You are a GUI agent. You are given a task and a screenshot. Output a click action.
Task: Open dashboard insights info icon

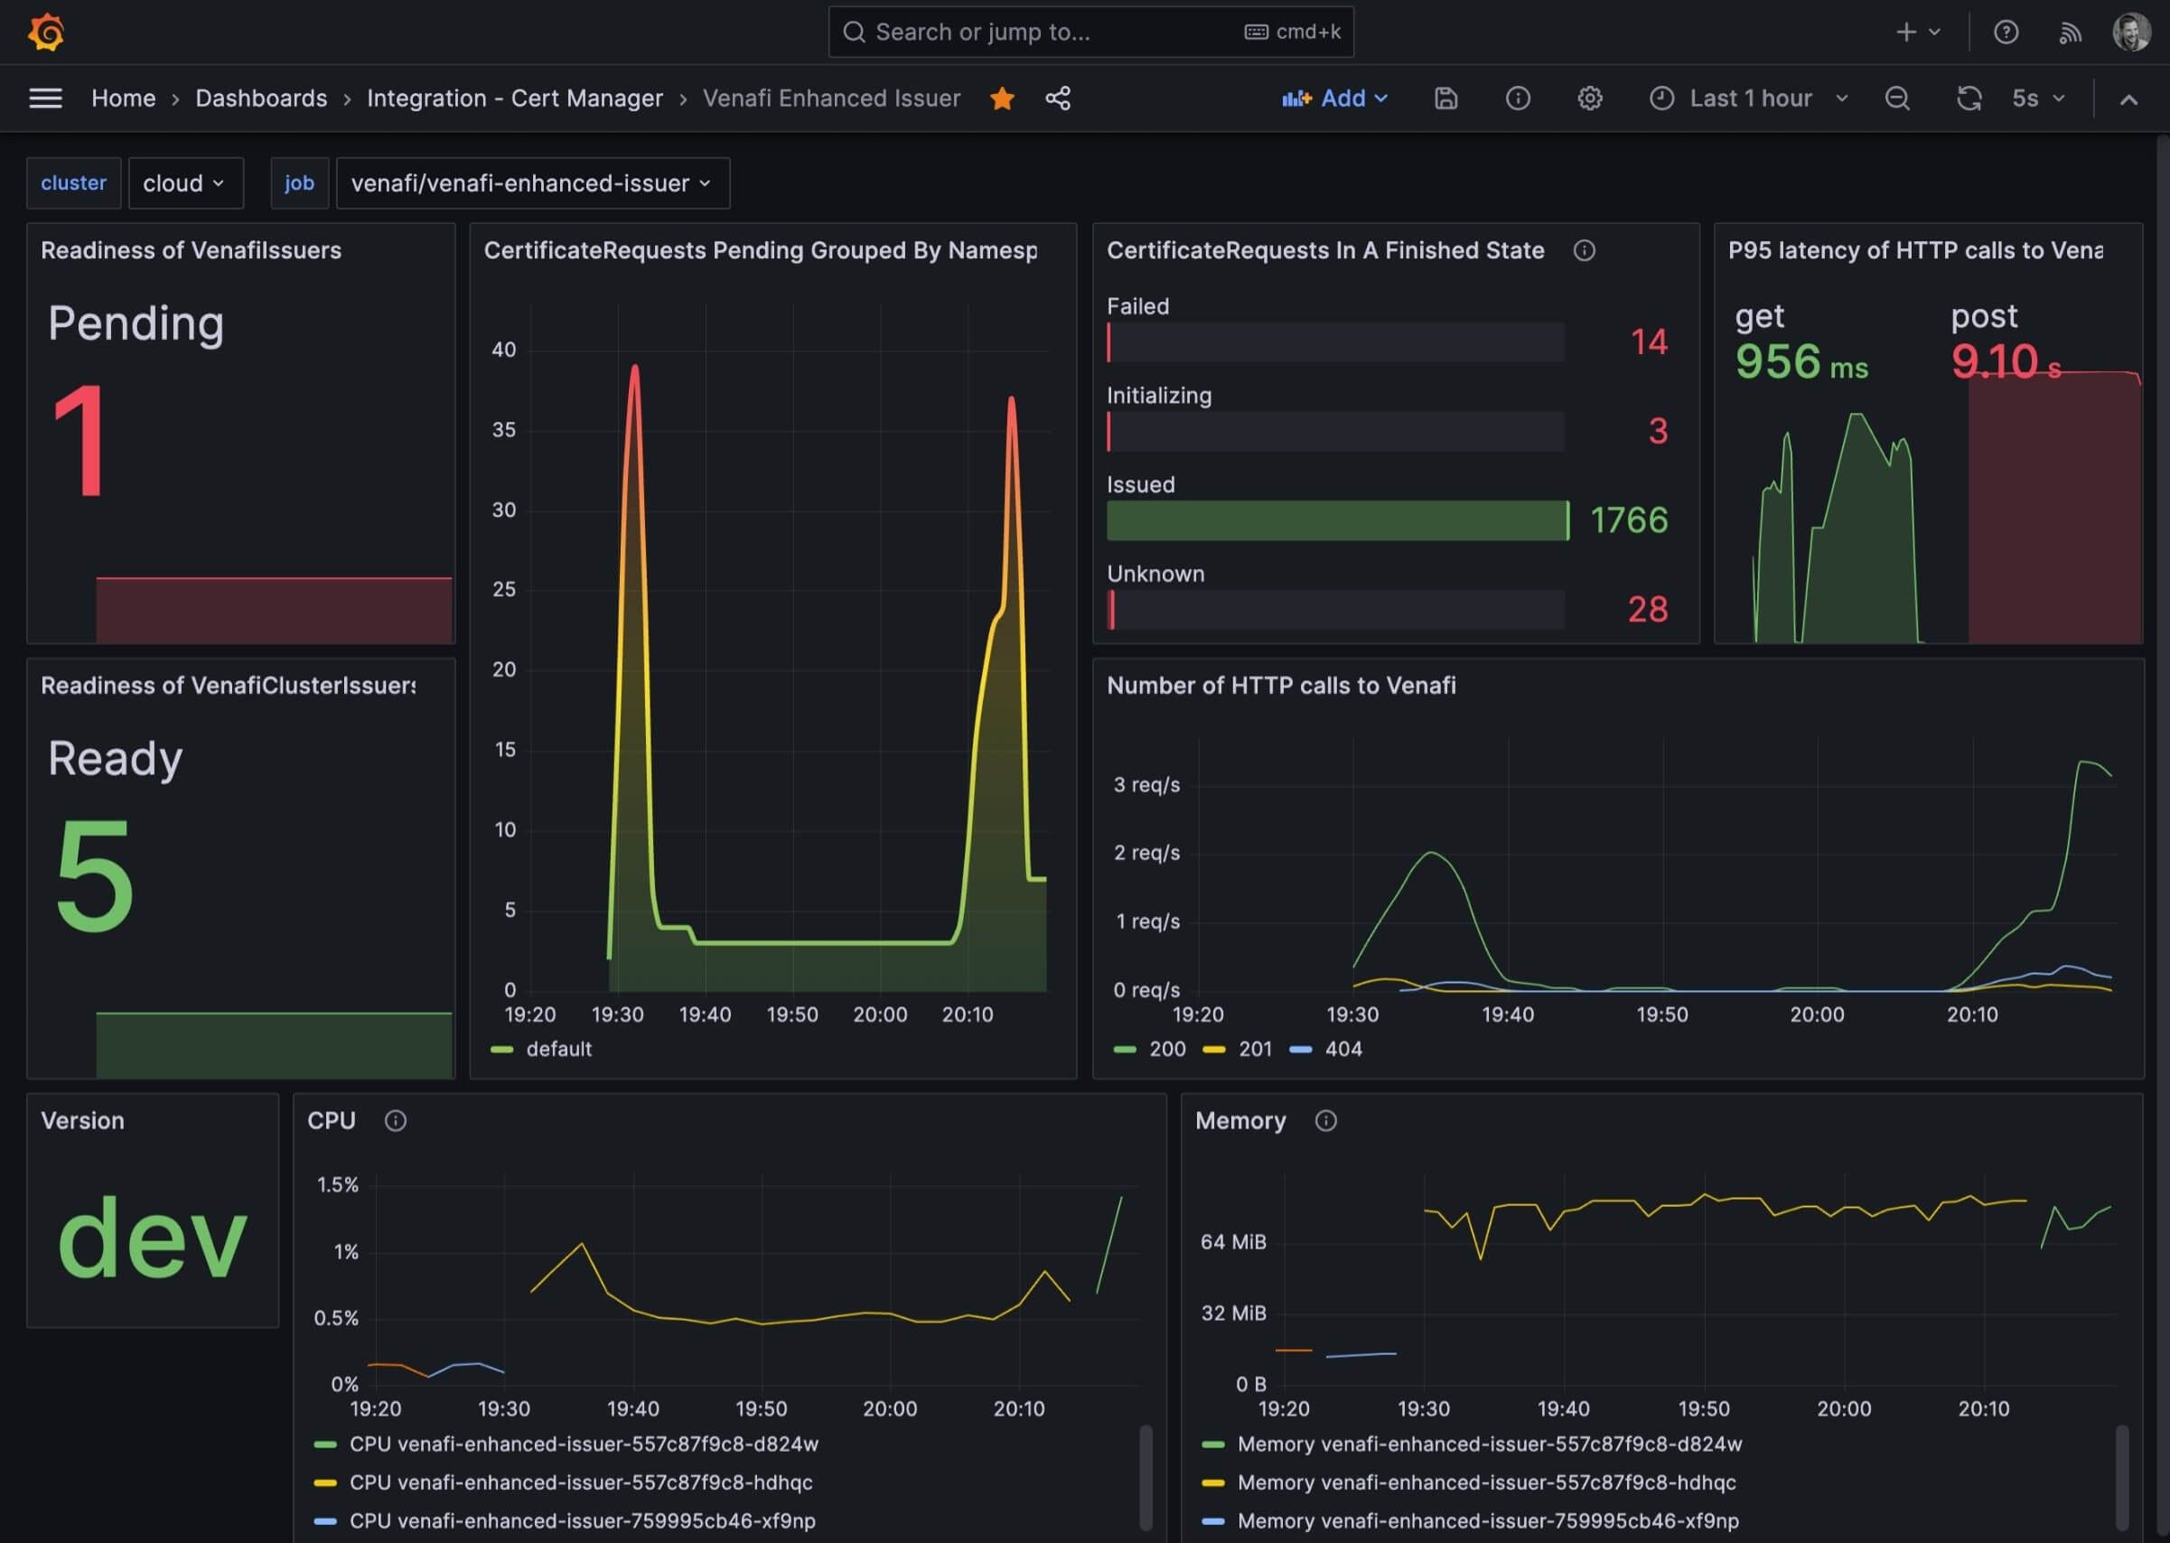(x=1518, y=98)
